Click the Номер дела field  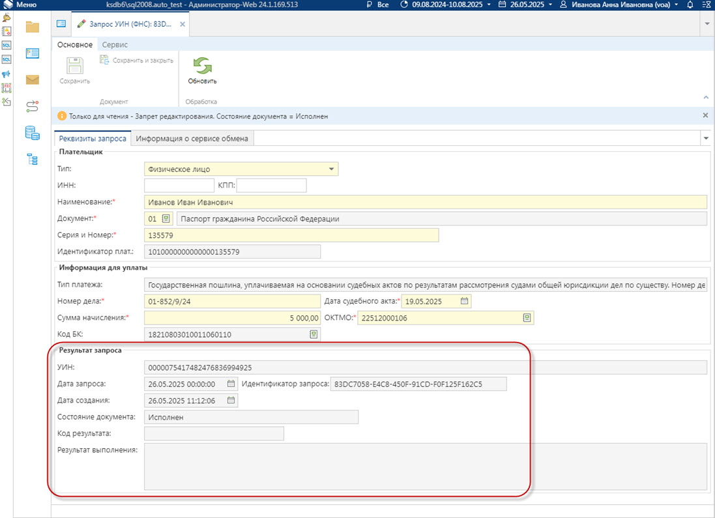coord(232,302)
